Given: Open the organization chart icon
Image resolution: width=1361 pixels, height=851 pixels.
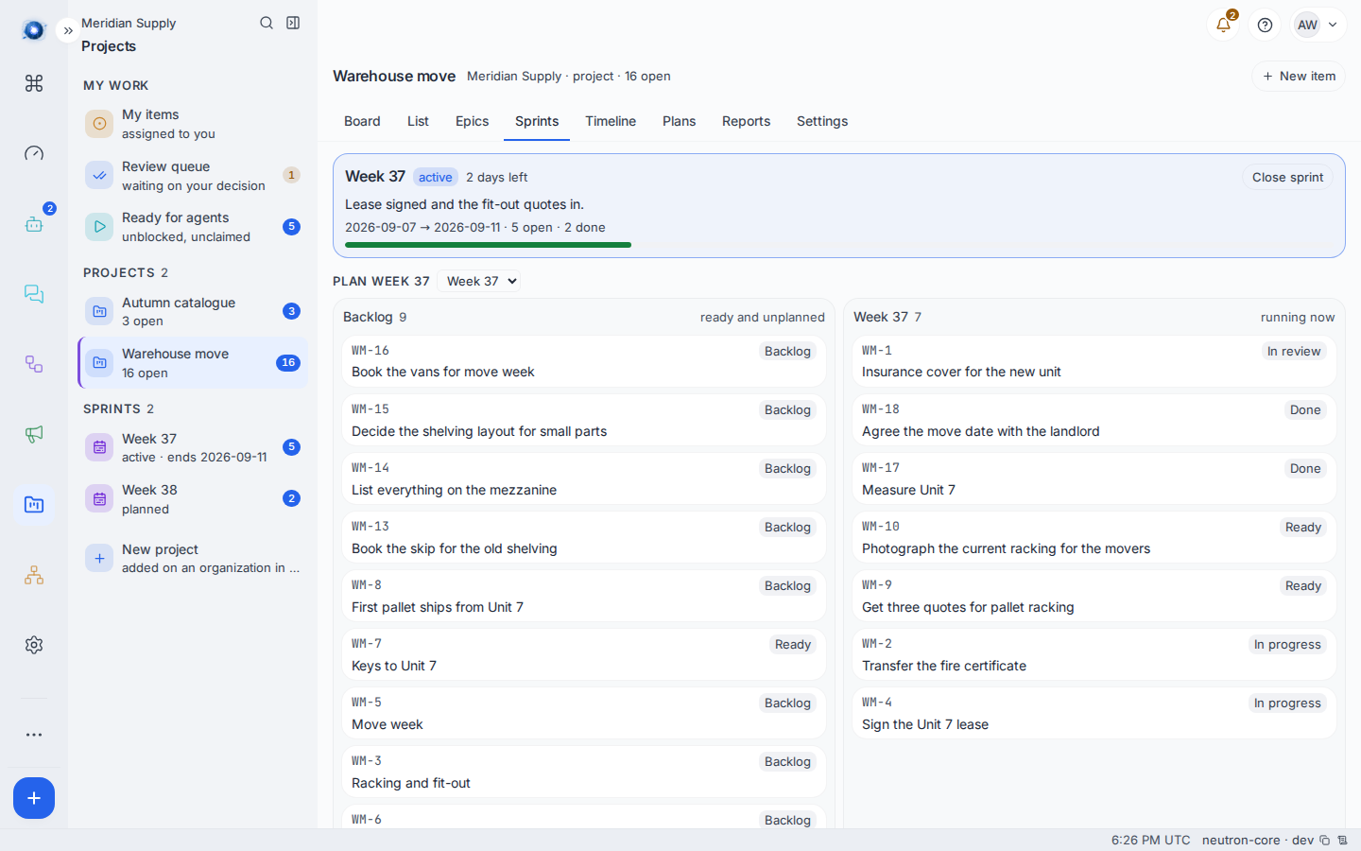Looking at the screenshot, I should (34, 575).
